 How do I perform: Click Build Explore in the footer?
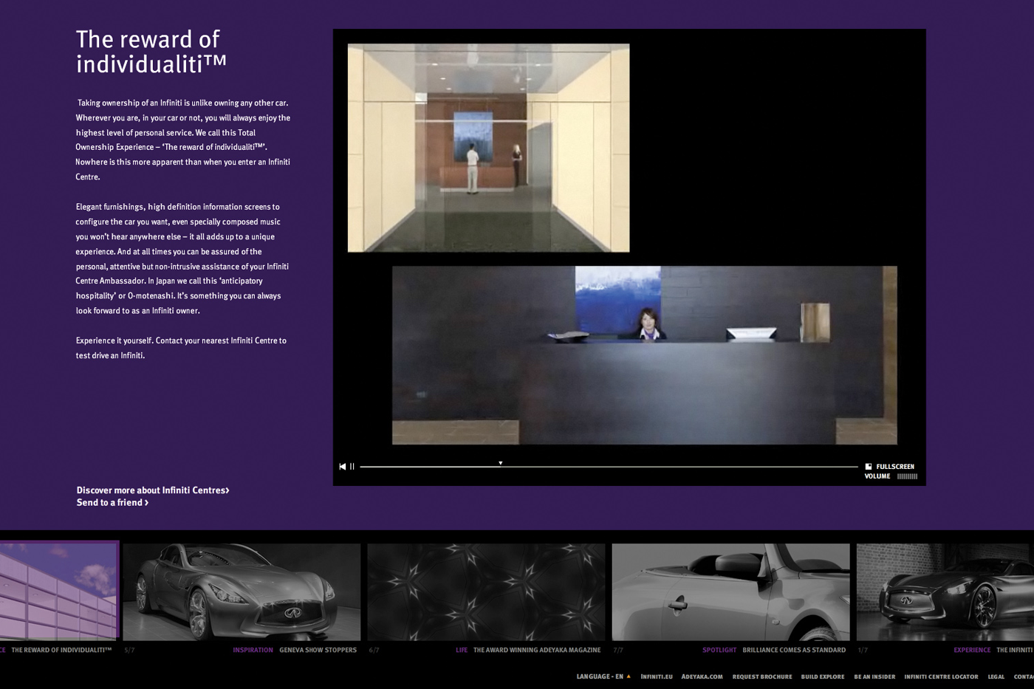point(823,676)
